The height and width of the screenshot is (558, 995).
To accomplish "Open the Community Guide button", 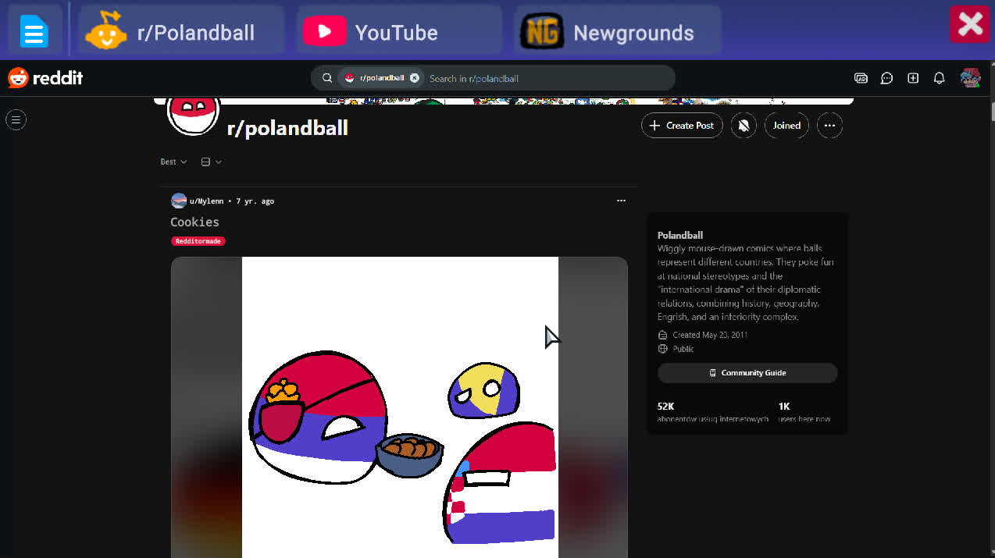I will click(x=747, y=373).
